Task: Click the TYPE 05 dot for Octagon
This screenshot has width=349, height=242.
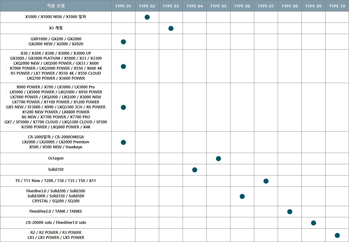Action: click(218, 159)
